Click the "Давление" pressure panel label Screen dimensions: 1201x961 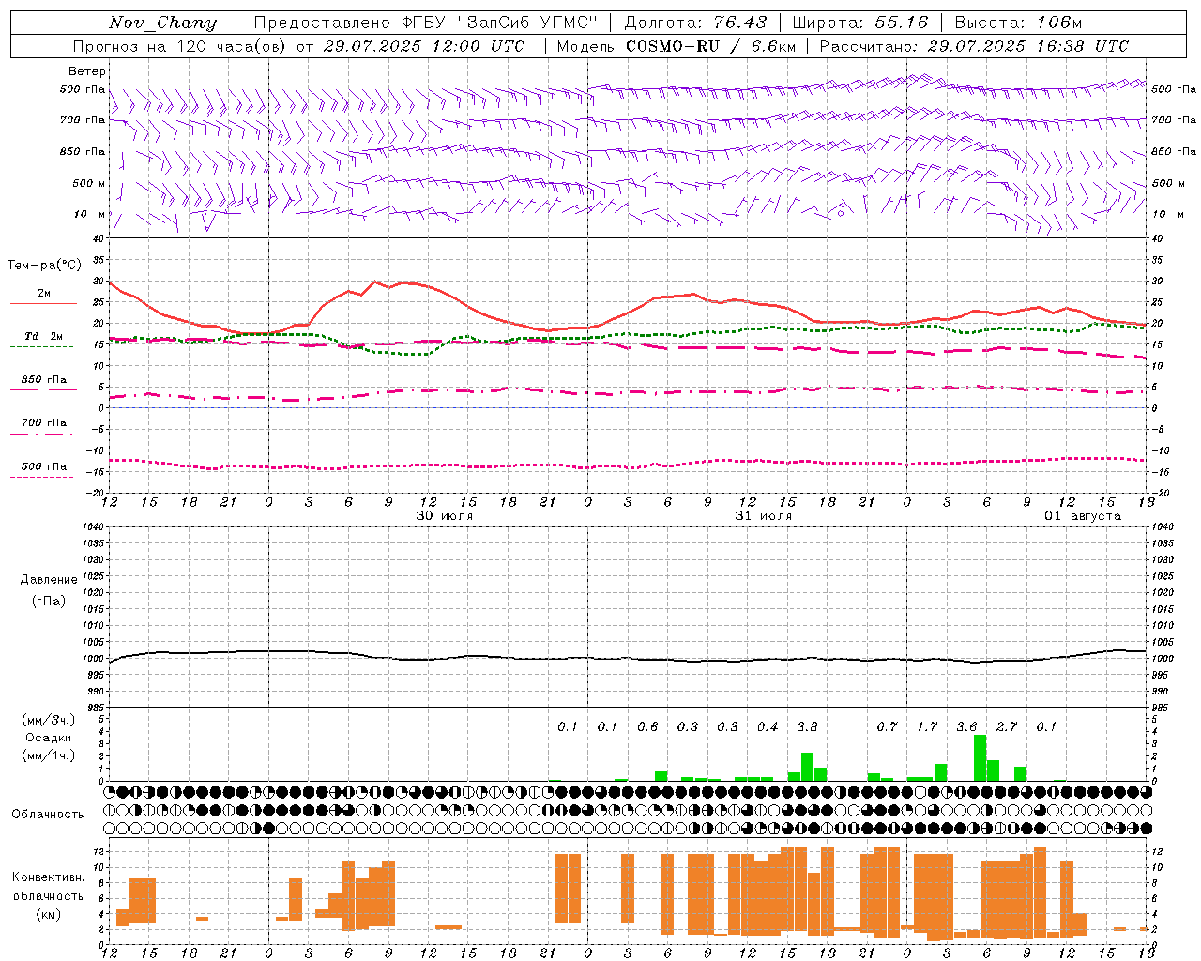click(x=49, y=580)
